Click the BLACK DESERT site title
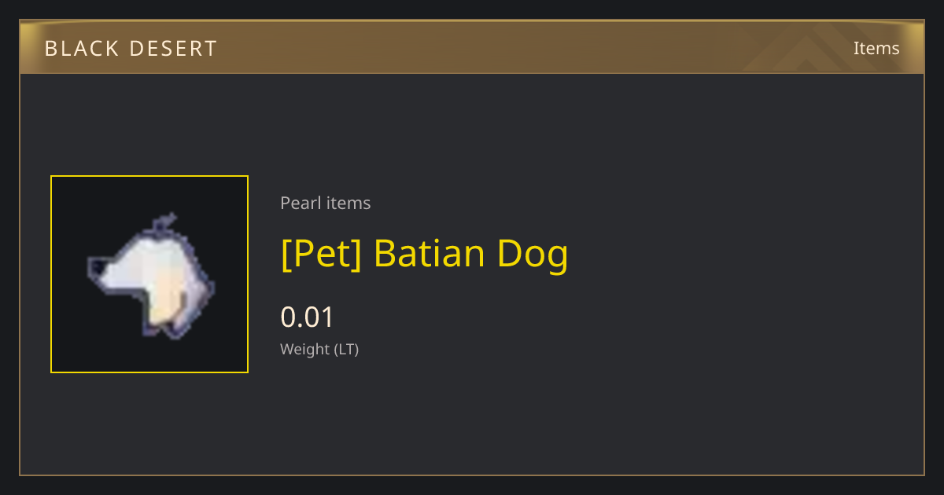The width and height of the screenshot is (944, 495). tap(131, 49)
